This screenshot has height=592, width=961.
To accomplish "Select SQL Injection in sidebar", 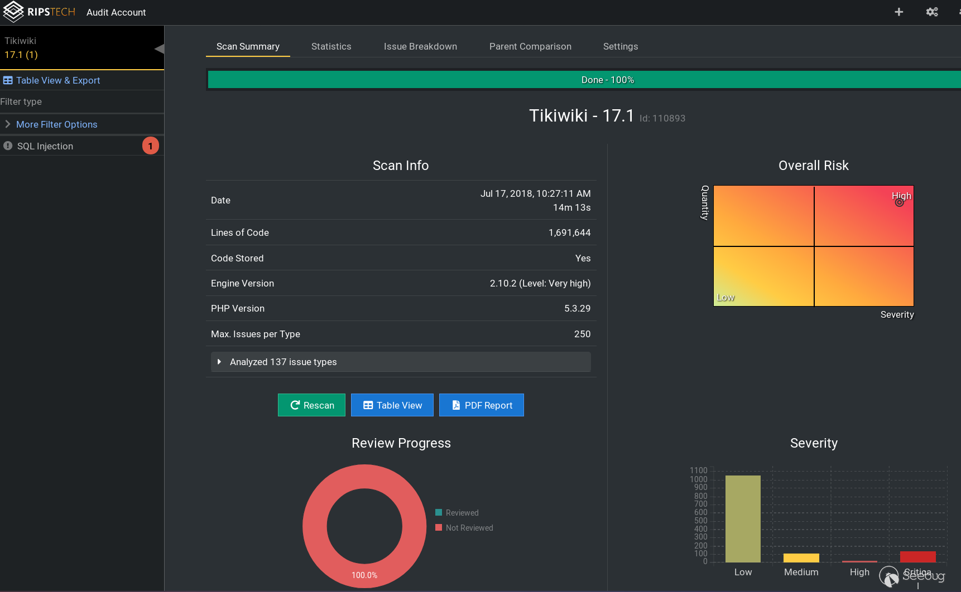I will coord(45,146).
